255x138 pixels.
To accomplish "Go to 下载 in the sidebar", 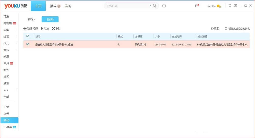I will pyautogui.click(x=6, y=107).
